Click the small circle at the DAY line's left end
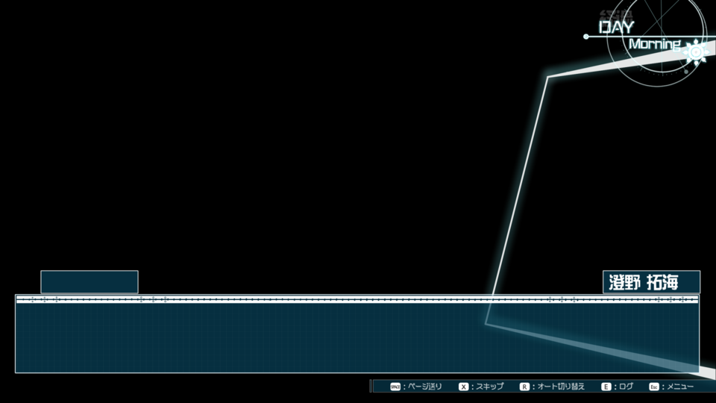Screen dimensions: 716x403 coord(586,36)
